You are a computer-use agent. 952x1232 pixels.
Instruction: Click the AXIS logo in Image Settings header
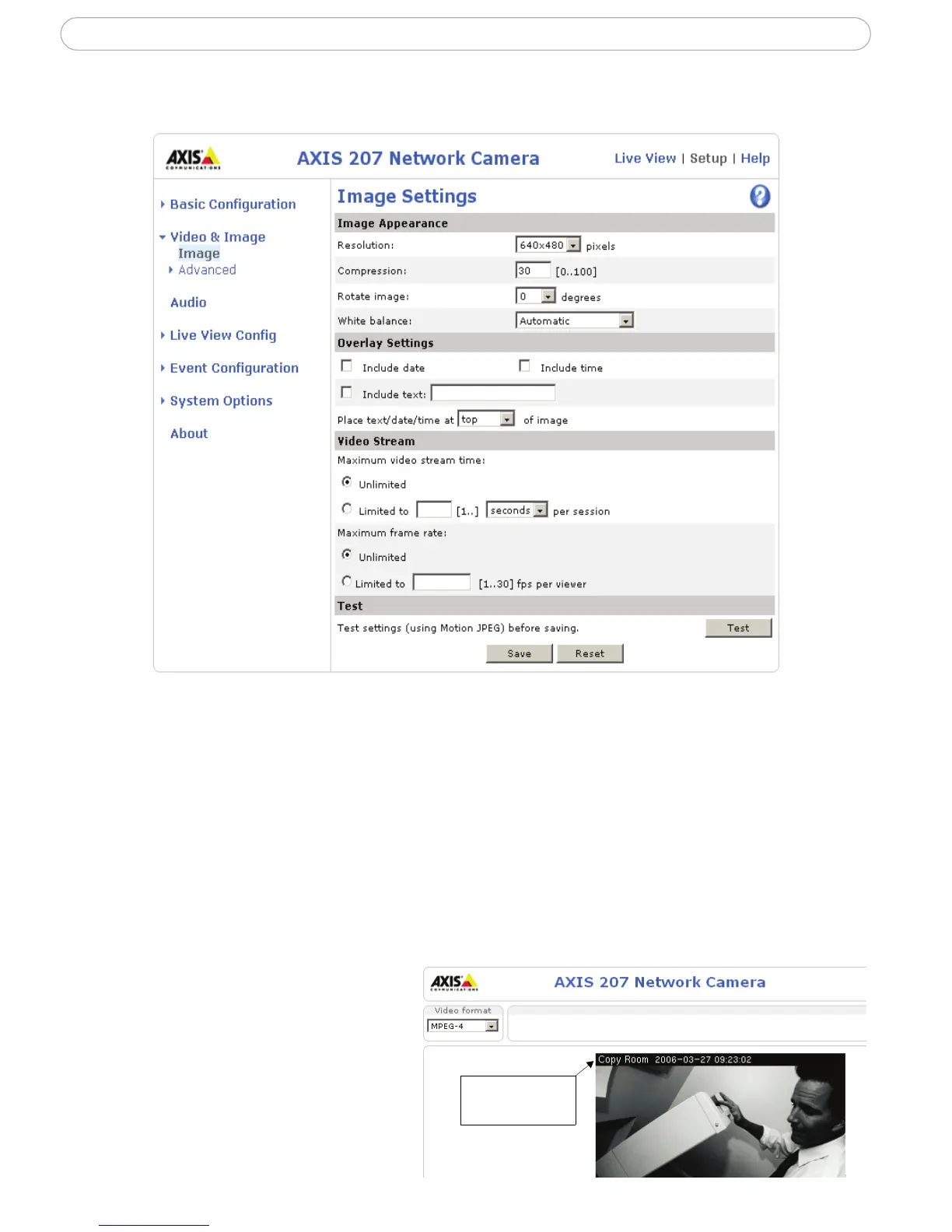pos(193,158)
